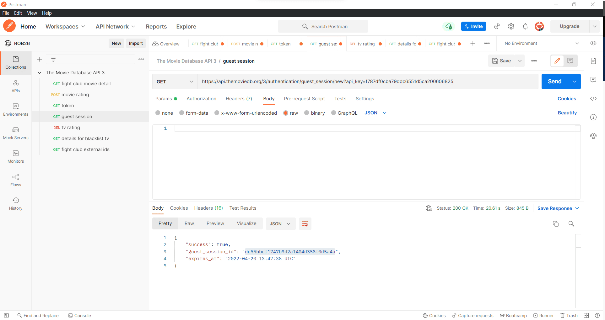Screen dimensions: 605x320
Task: Open the View menu
Action: (32, 13)
